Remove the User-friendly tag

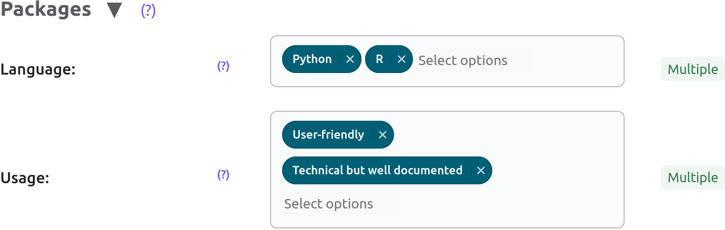click(383, 135)
